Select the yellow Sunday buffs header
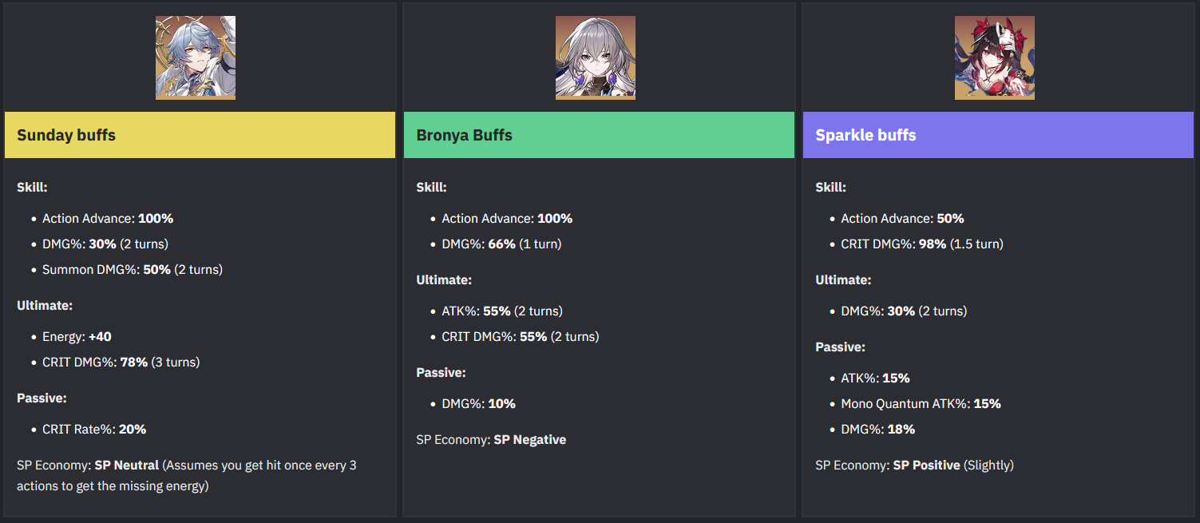The image size is (1200, 523). [200, 135]
